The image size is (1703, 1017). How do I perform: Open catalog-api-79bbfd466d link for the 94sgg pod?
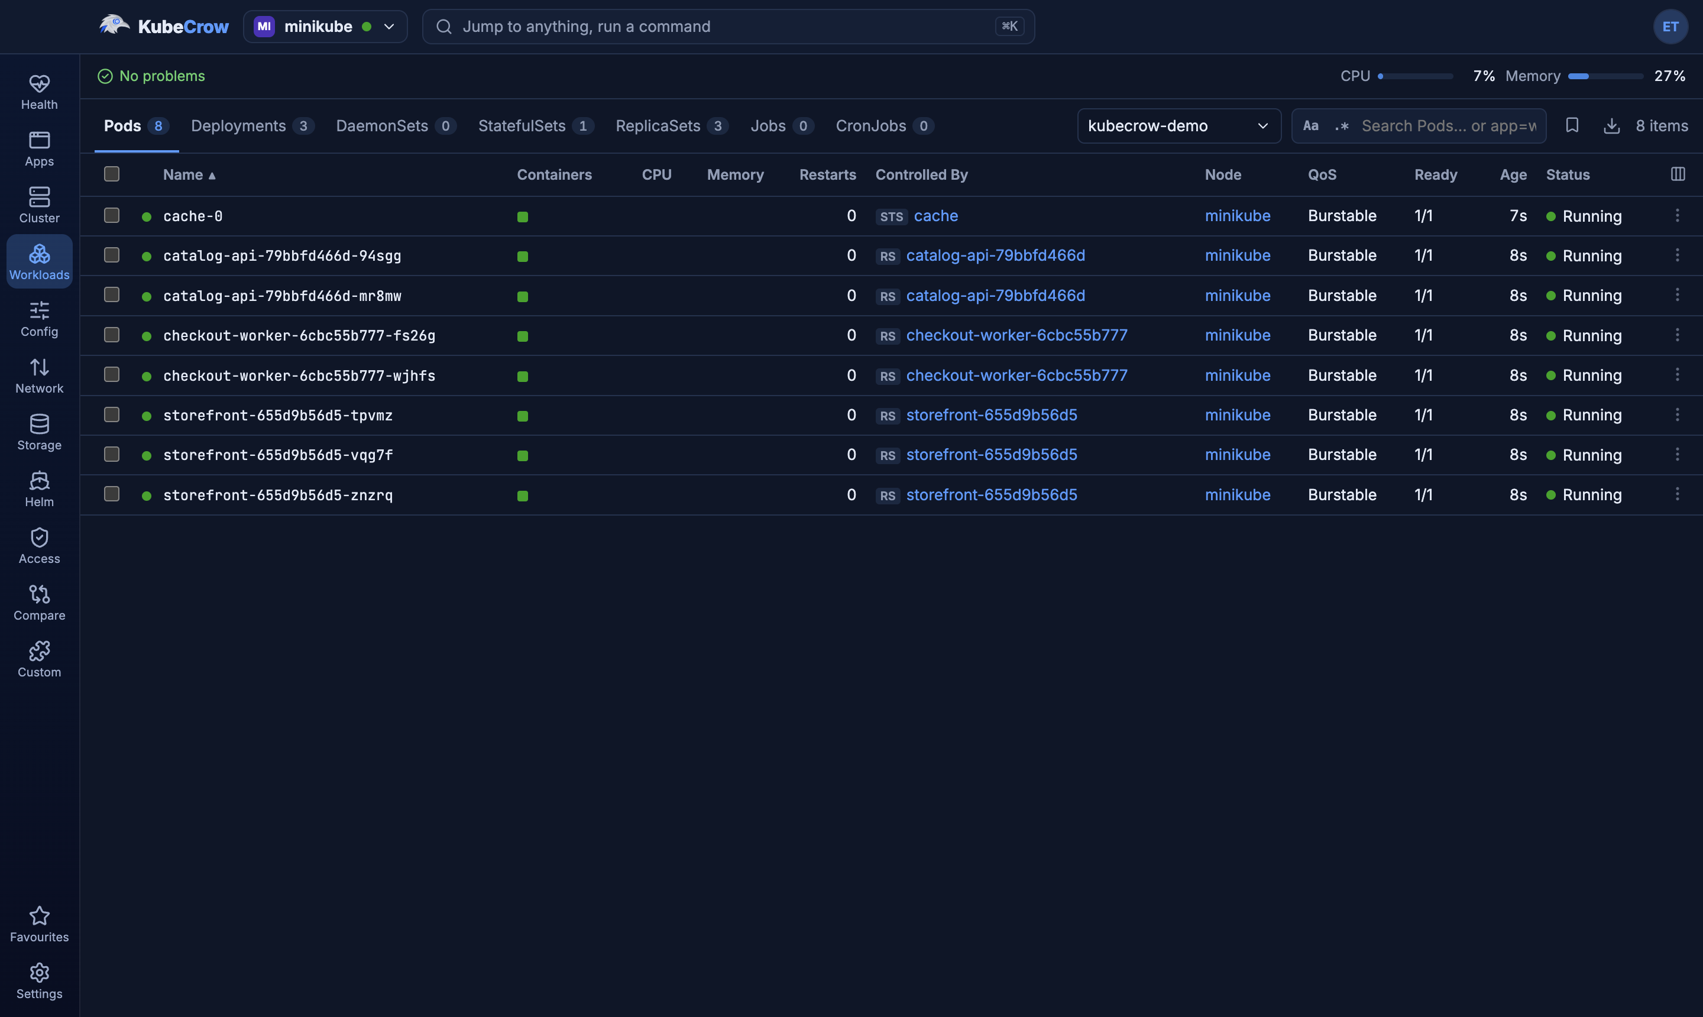coord(995,255)
